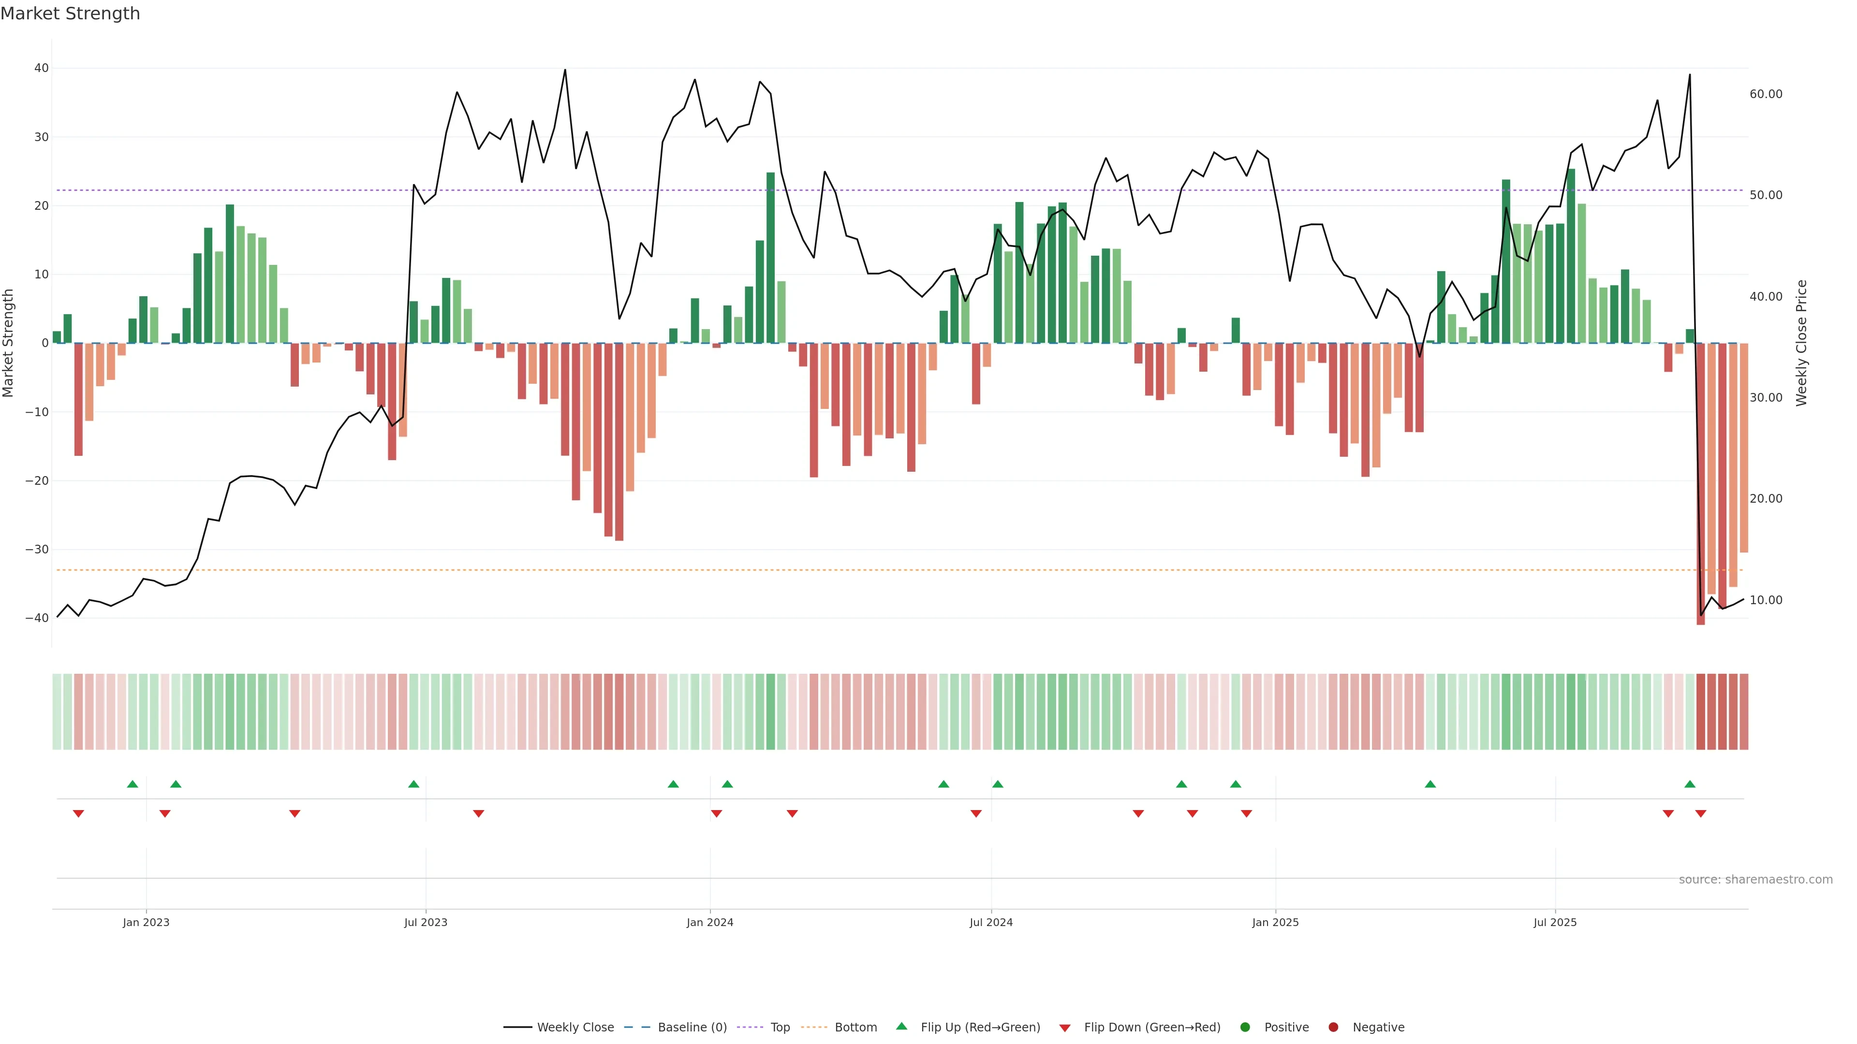This screenshot has height=1044, width=1857.
Task: Click the leftmost red Flip Down marker
Action: (78, 813)
